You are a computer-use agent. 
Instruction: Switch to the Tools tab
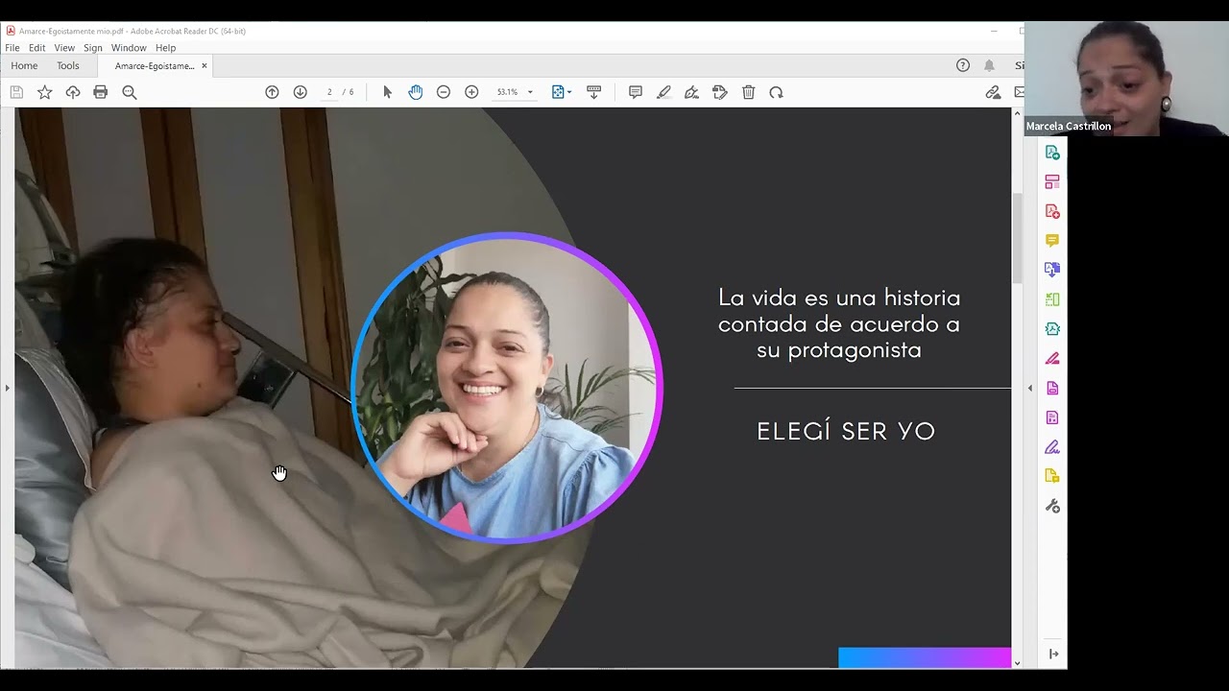(x=67, y=66)
